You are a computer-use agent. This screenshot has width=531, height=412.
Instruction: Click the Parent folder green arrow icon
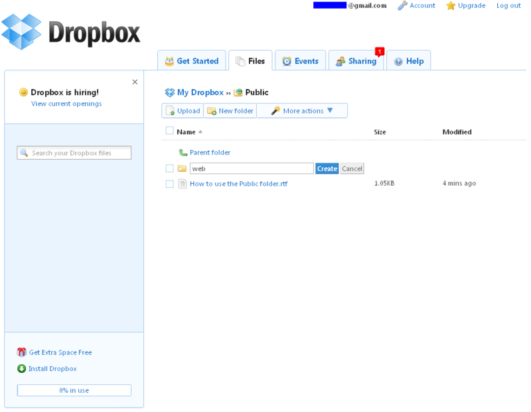click(183, 153)
